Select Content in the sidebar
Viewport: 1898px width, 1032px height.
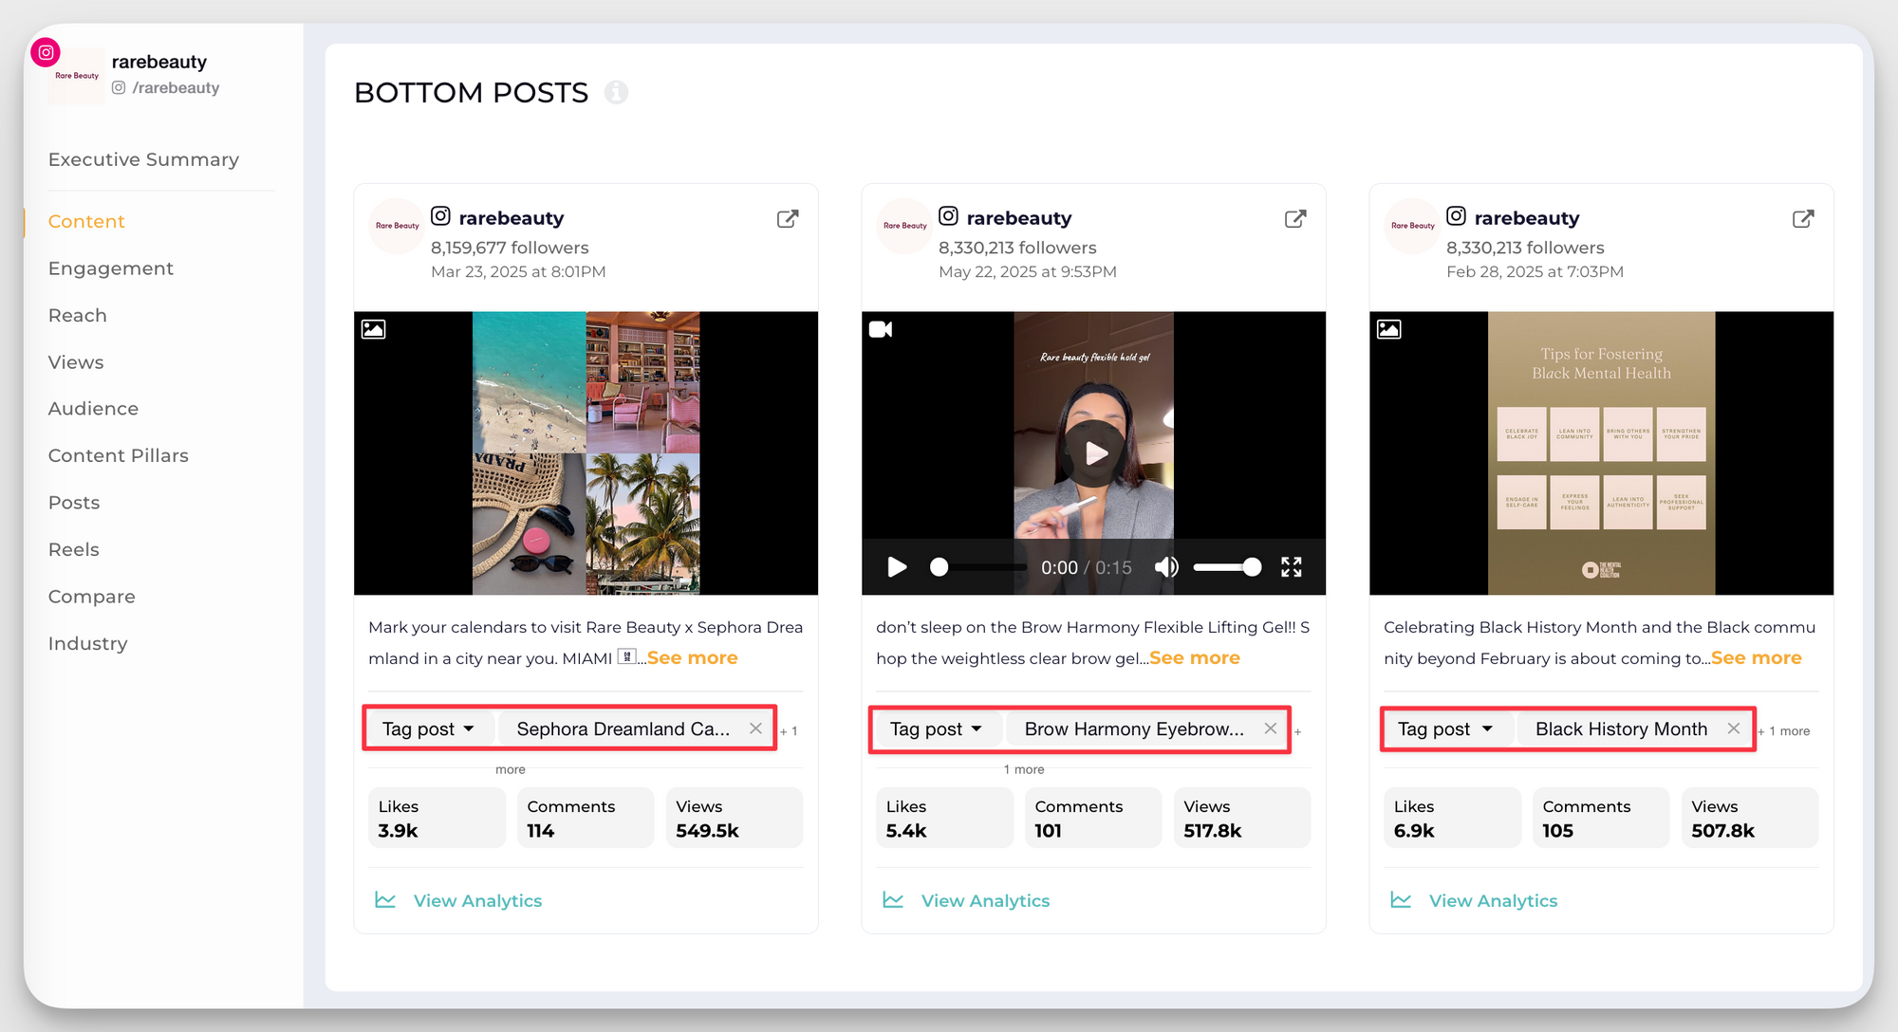point(86,221)
